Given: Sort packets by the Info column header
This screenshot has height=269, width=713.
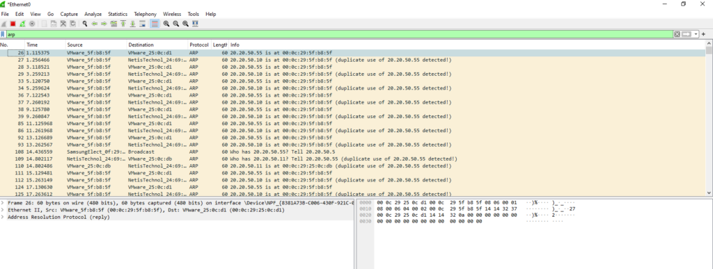Looking at the screenshot, I should (467, 45).
